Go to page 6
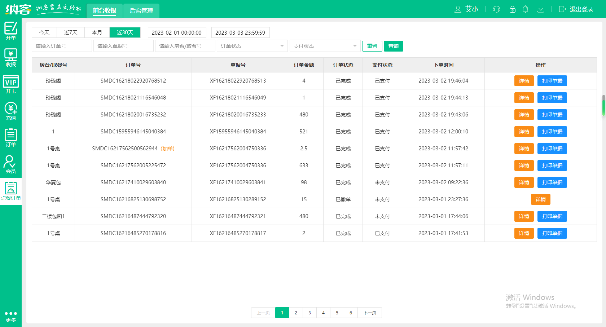 click(x=351, y=313)
